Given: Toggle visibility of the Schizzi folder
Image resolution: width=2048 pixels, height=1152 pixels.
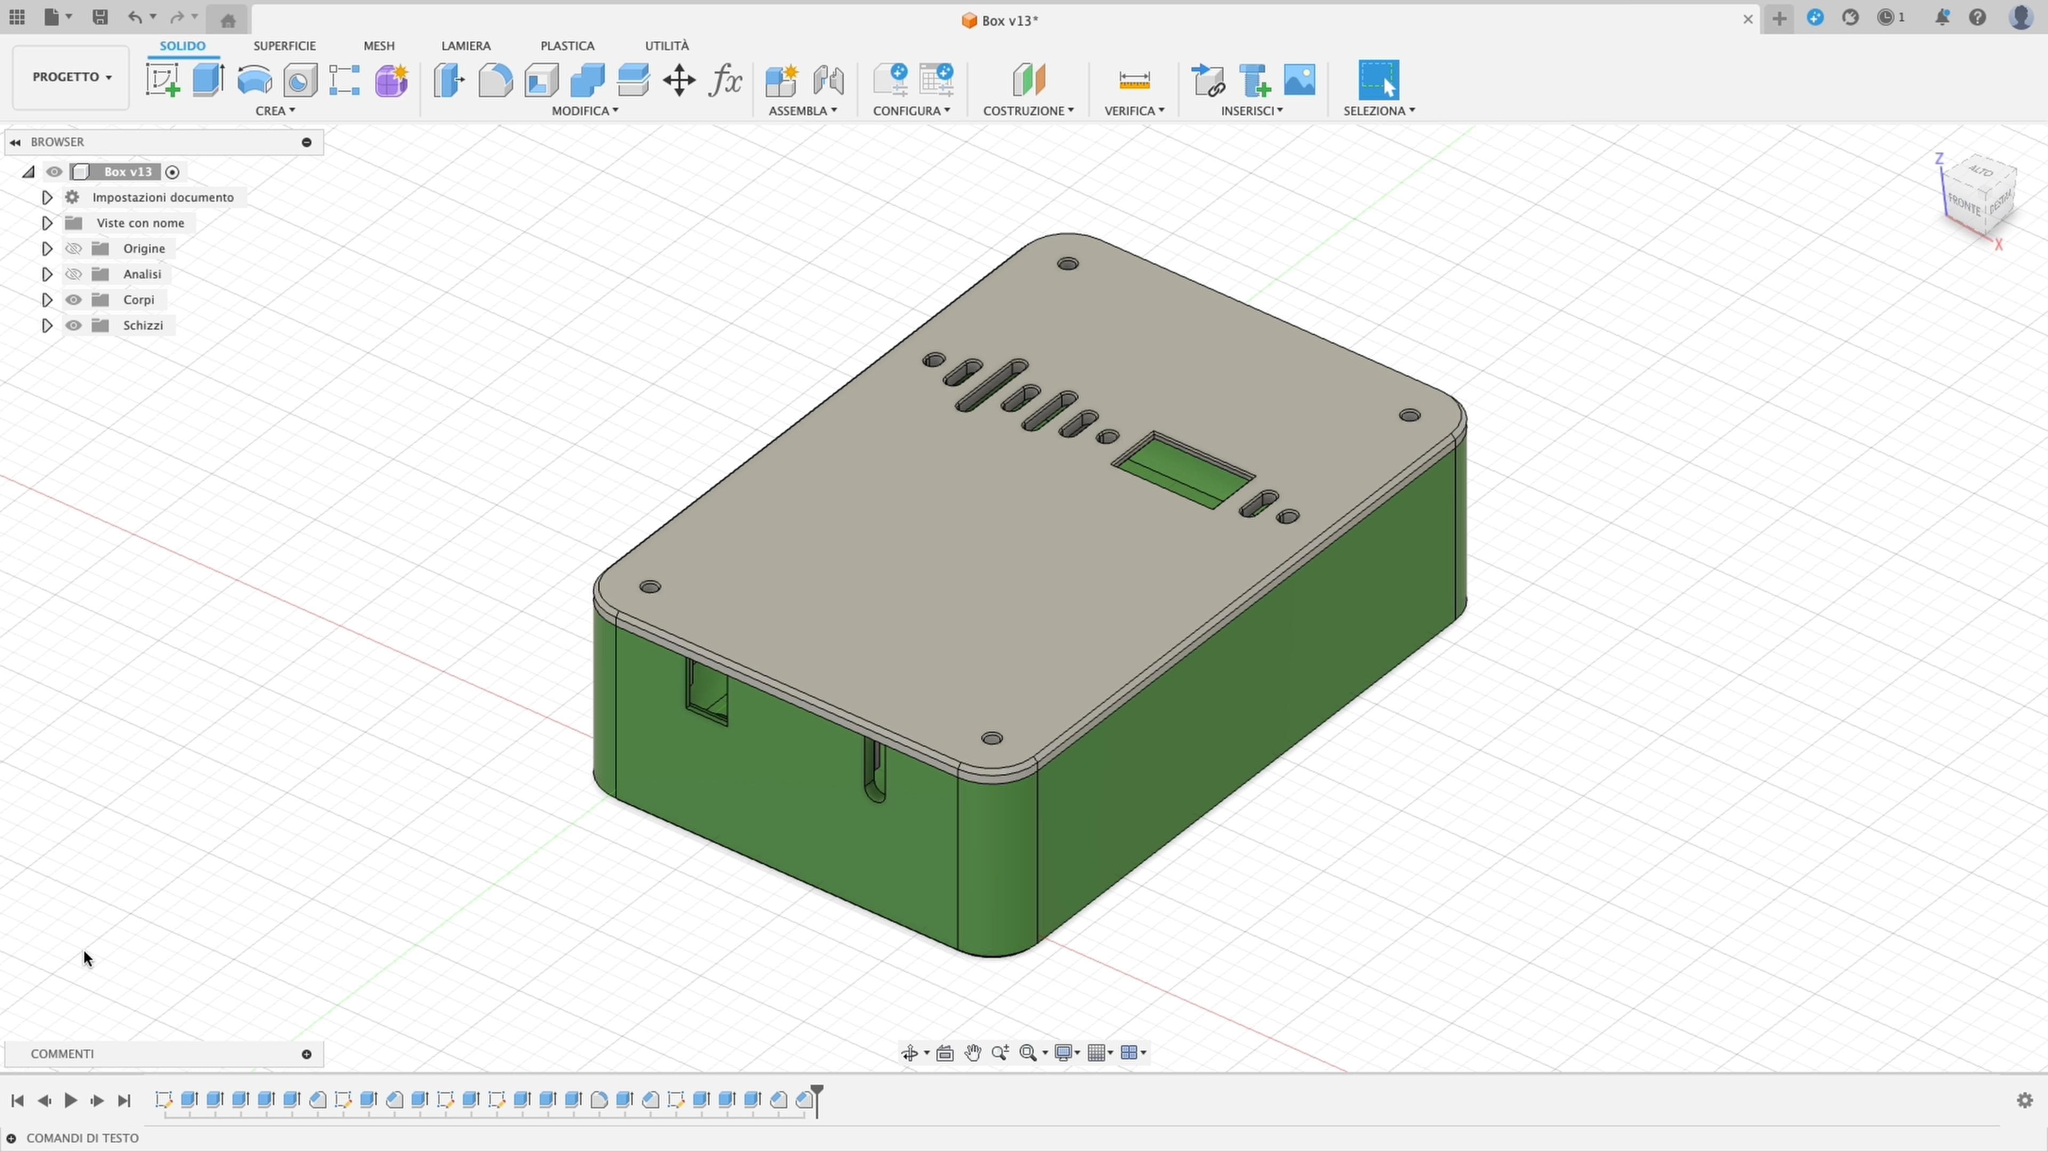Looking at the screenshot, I should (73, 325).
